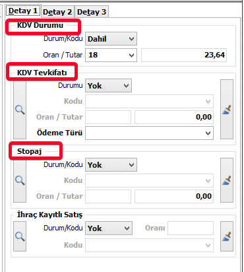Image resolution: width=244 pixels, height=272 pixels.
Task: Open the KDV Tevkifatı Durumu dropdown
Action: (108, 86)
